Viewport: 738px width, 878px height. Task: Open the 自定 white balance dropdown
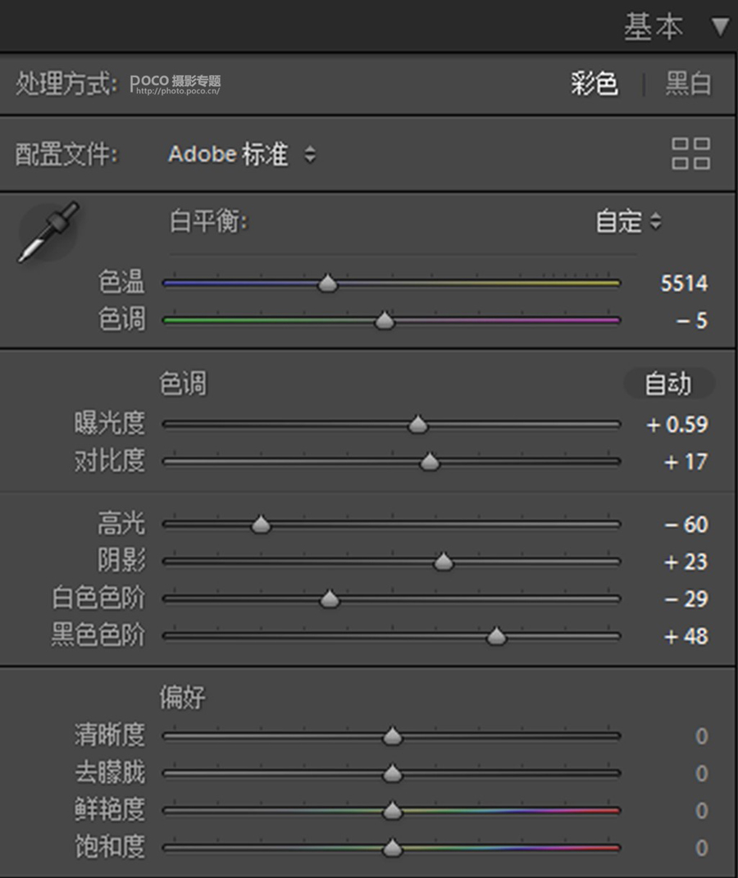628,221
